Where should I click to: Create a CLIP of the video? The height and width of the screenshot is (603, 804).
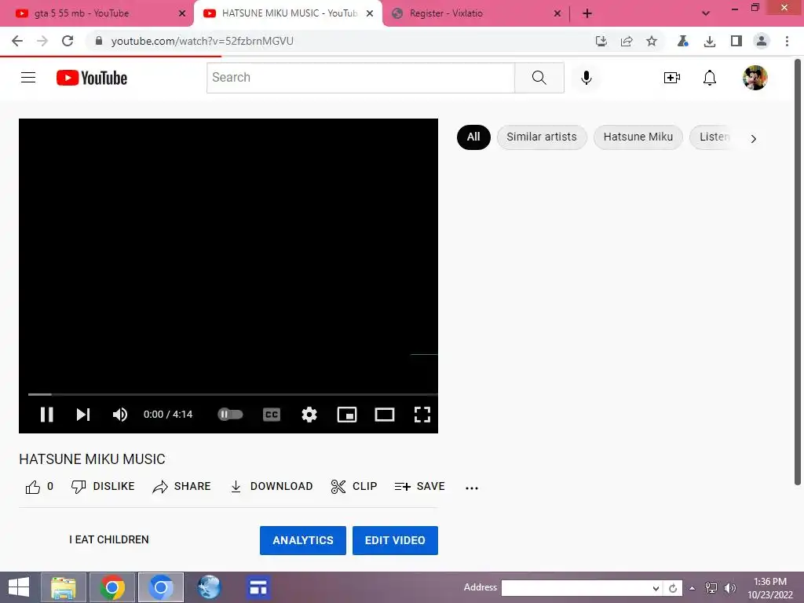(354, 487)
